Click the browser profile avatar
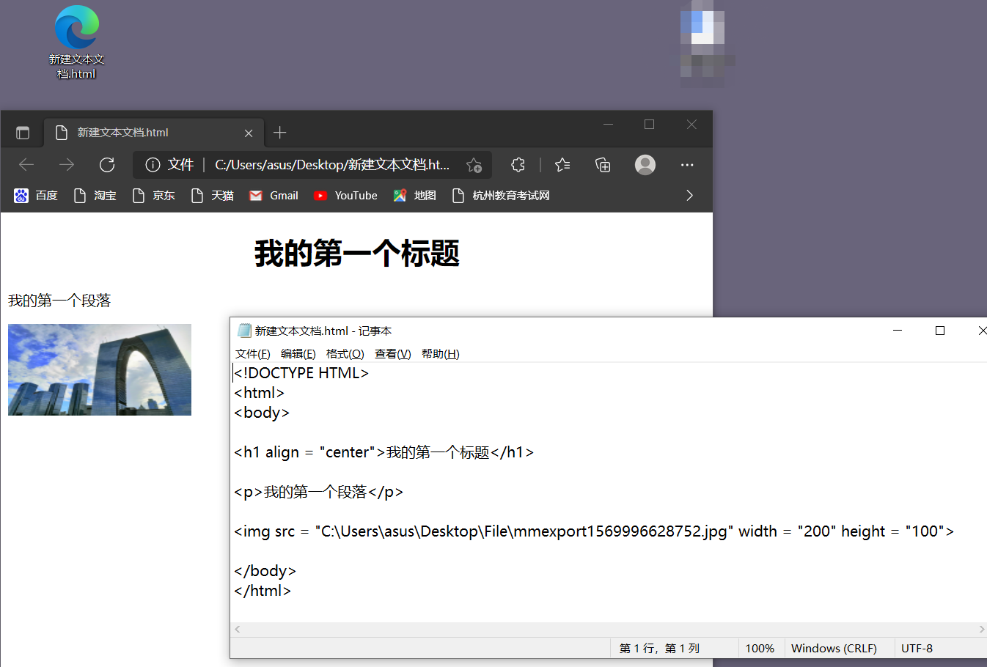 645,165
